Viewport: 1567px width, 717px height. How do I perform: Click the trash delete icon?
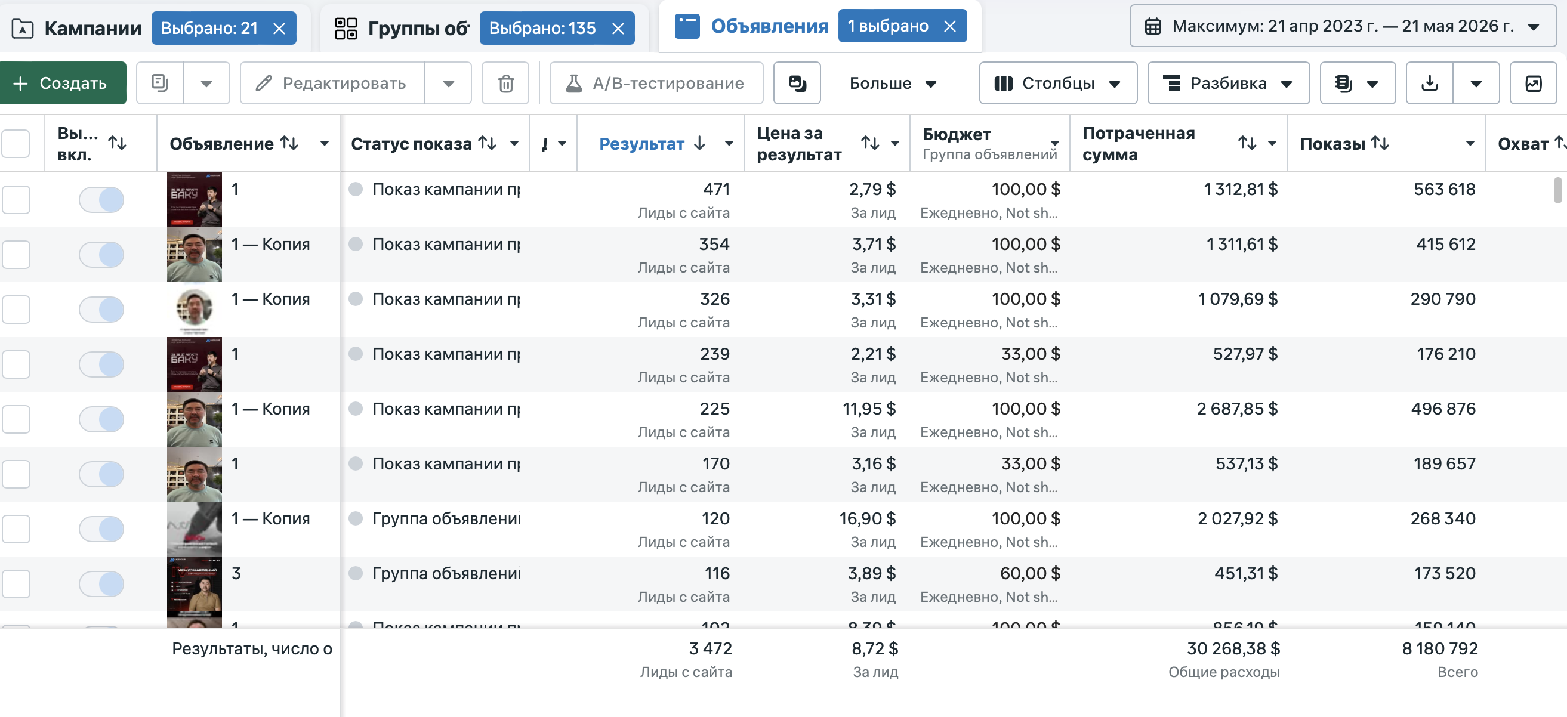505,83
